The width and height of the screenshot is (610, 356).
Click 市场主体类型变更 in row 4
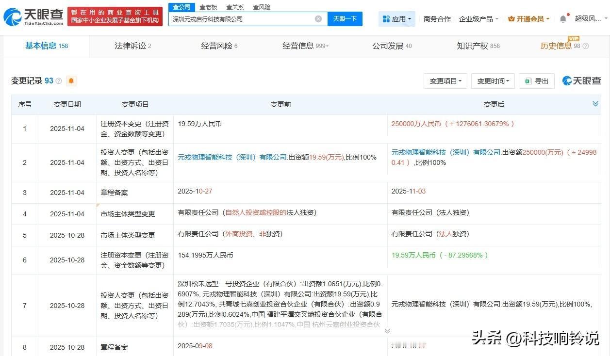pos(128,214)
